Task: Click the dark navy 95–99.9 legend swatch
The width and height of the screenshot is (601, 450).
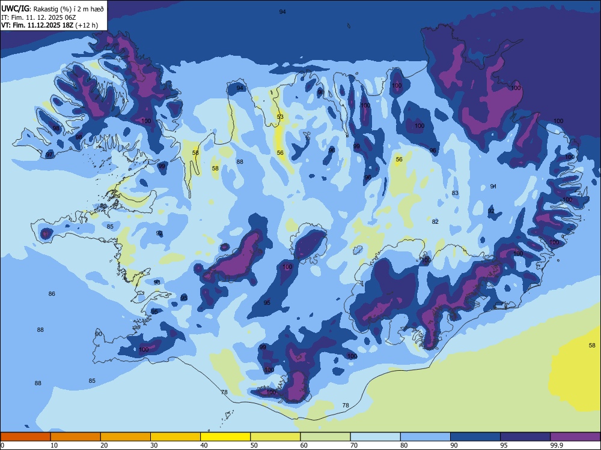Action: (x=525, y=437)
